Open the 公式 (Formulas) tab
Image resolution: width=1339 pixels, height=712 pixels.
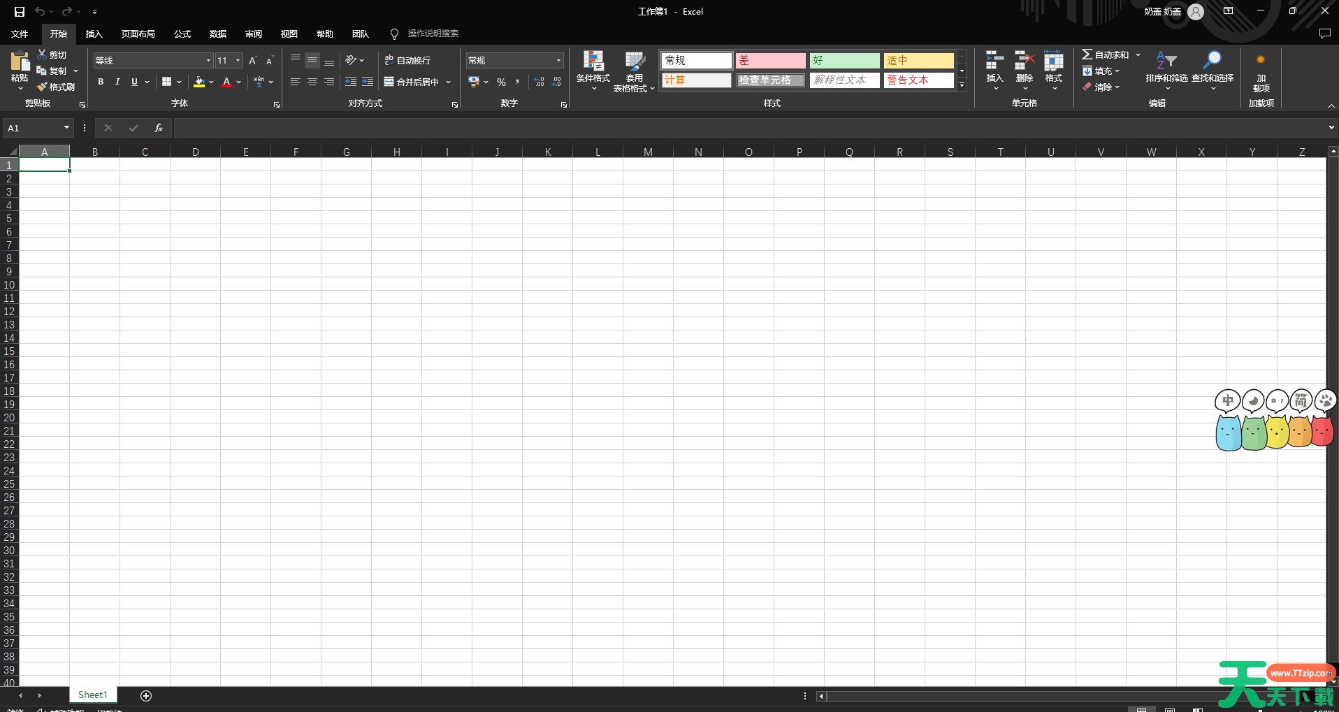(182, 34)
